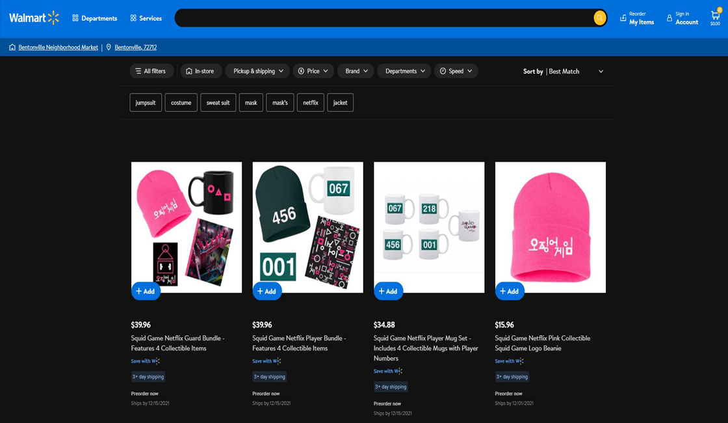Click the store icon beside Bentonville Neighborhood Market
This screenshot has width=728, height=423.
[12, 47]
